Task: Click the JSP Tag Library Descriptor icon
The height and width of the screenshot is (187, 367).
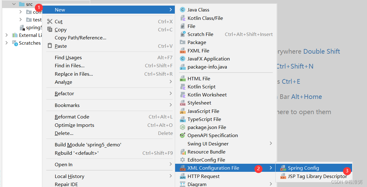Action: (x=283, y=176)
